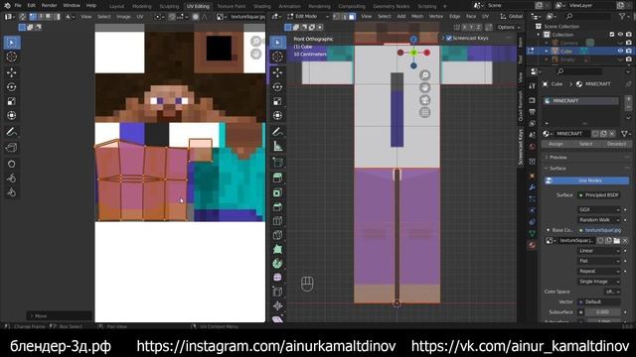The image size is (636, 357).
Task: Select the Spin tool
Action: coord(278,264)
